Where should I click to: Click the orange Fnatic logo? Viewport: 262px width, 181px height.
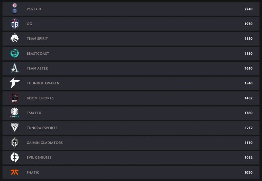point(15,172)
